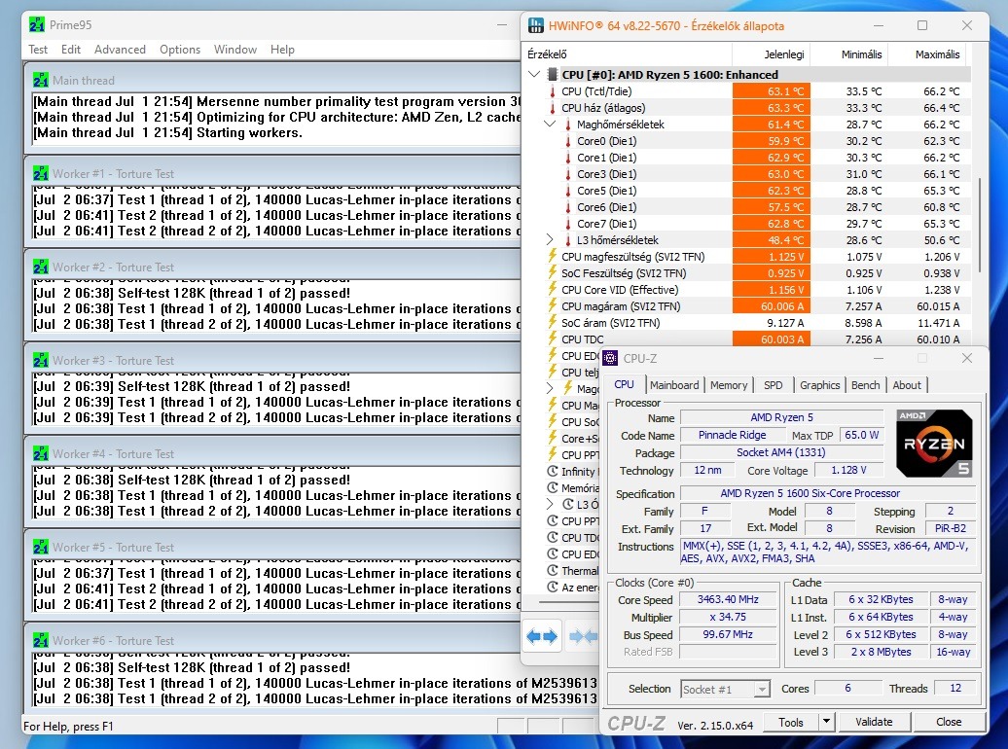Open the Advanced menu in Prime95

(x=120, y=50)
